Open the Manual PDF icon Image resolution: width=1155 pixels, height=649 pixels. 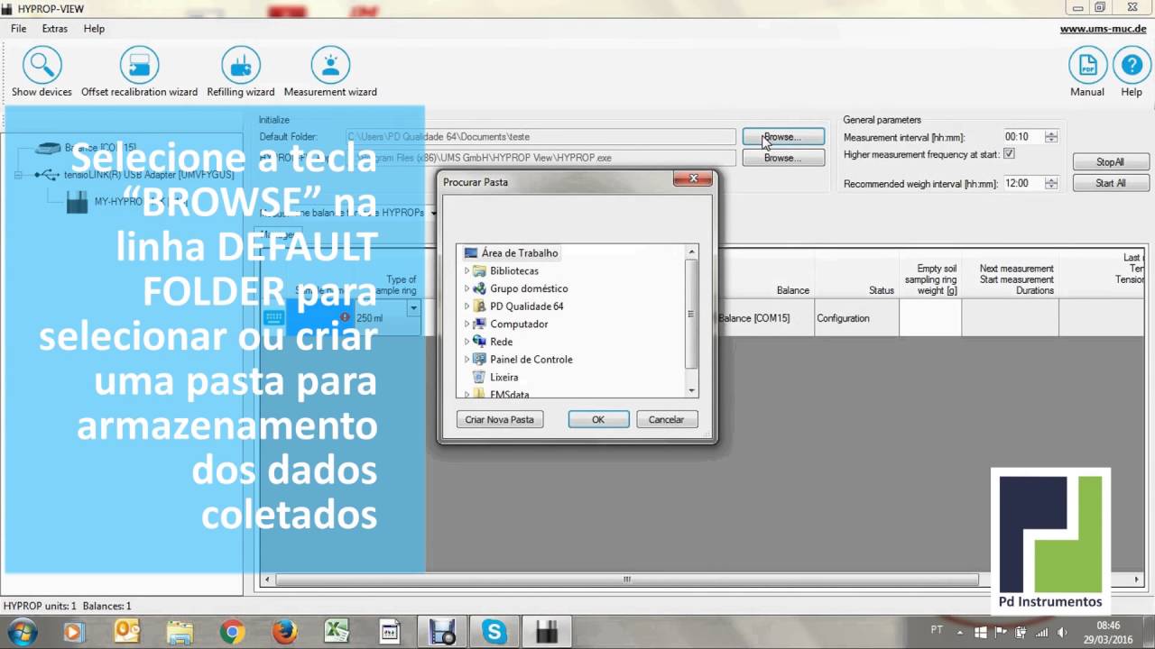click(1087, 66)
